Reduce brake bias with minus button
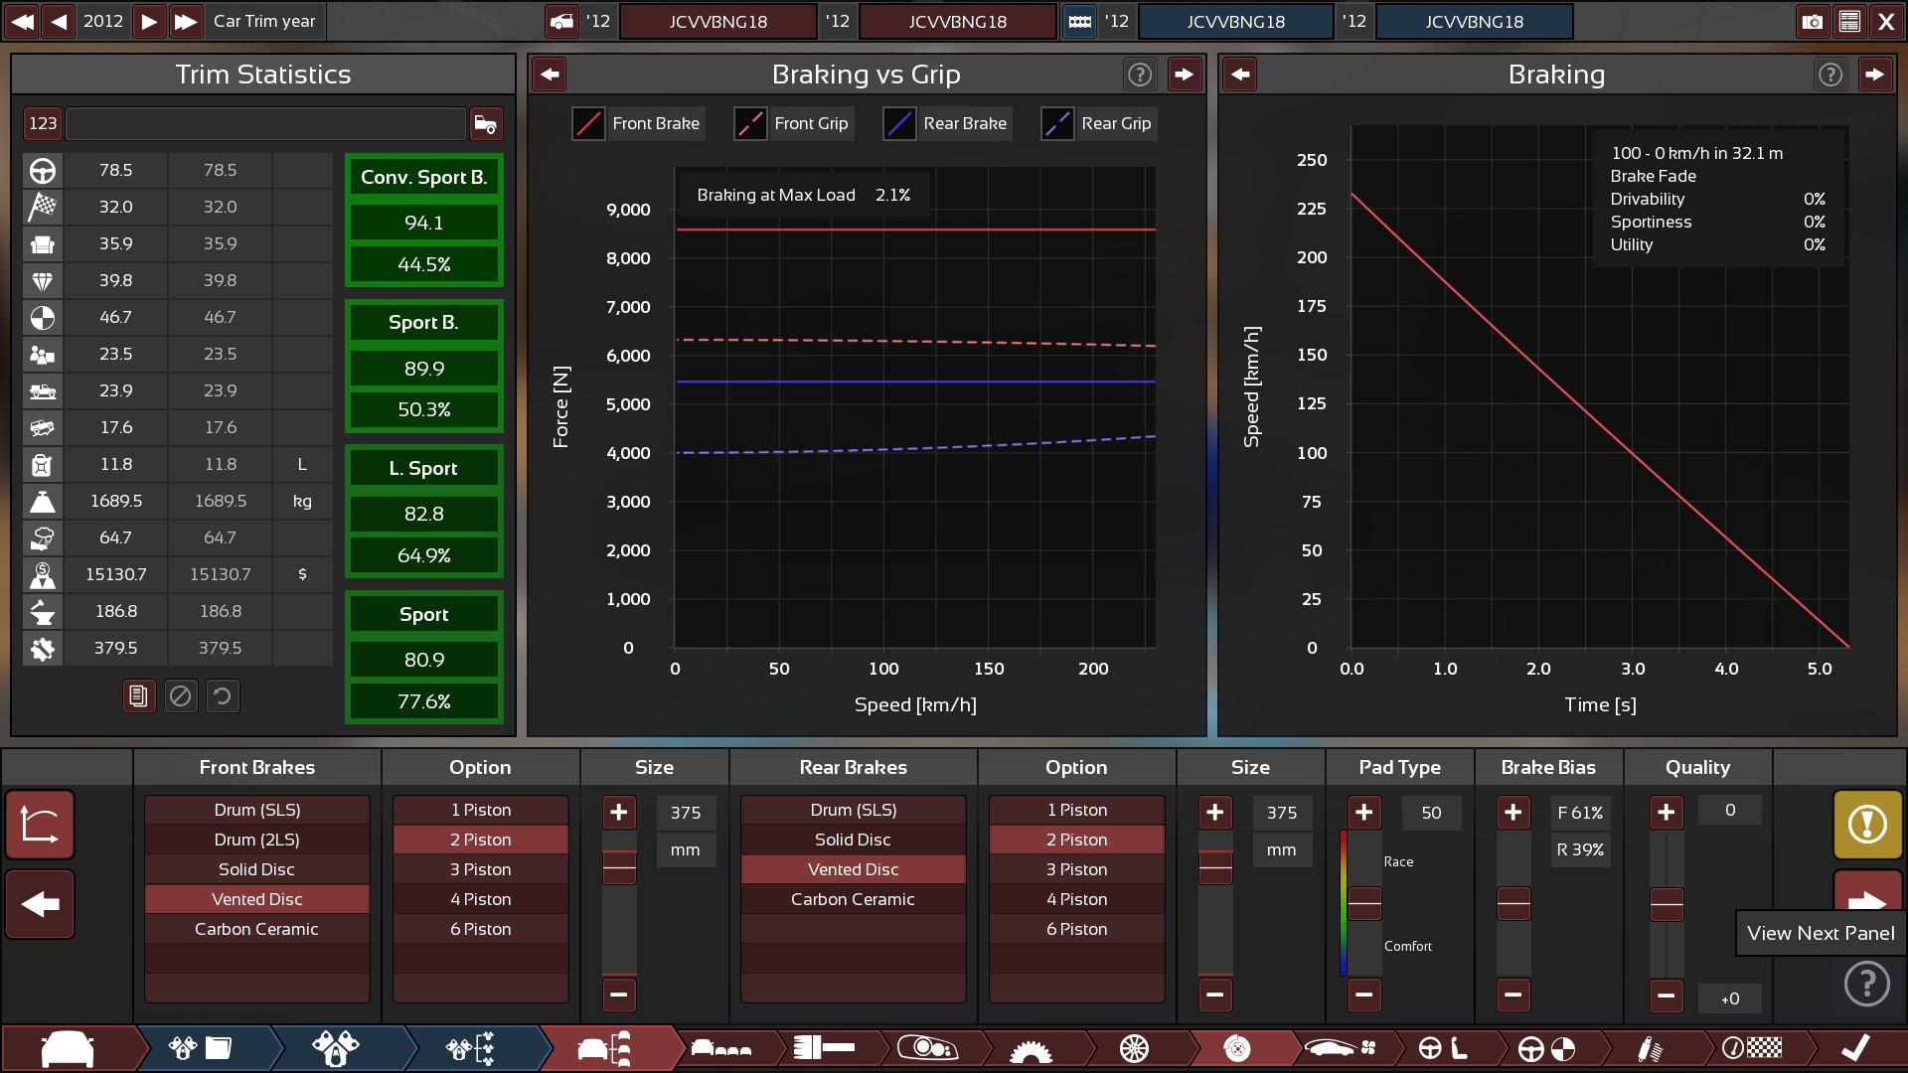 (x=1513, y=995)
